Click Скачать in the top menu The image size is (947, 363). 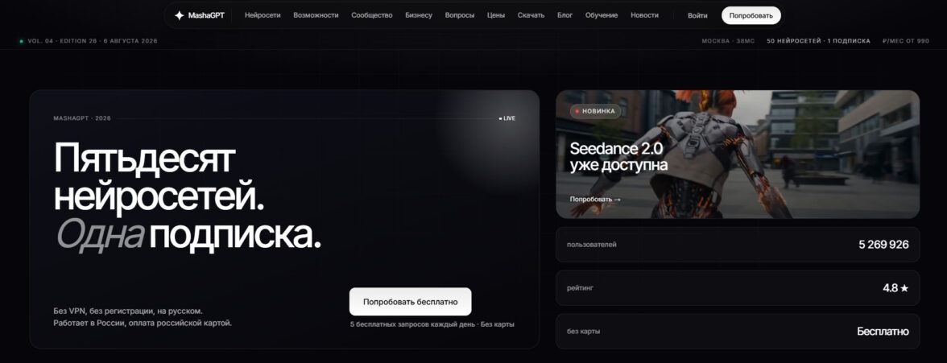click(531, 15)
